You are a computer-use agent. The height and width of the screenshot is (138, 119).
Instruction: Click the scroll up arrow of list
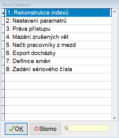(x=114, y=11)
